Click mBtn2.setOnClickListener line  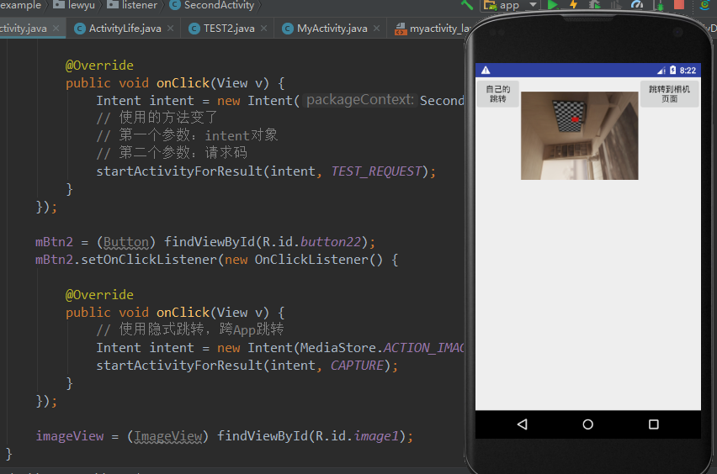[216, 260]
